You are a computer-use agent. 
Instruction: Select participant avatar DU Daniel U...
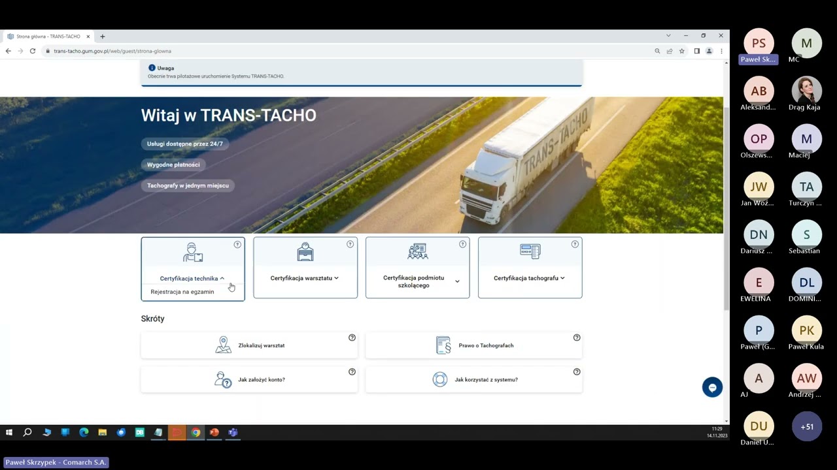click(x=759, y=426)
